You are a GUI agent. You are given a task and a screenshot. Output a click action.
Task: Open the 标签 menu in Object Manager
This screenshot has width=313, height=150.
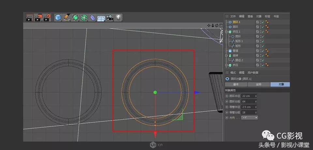(x=267, y=16)
